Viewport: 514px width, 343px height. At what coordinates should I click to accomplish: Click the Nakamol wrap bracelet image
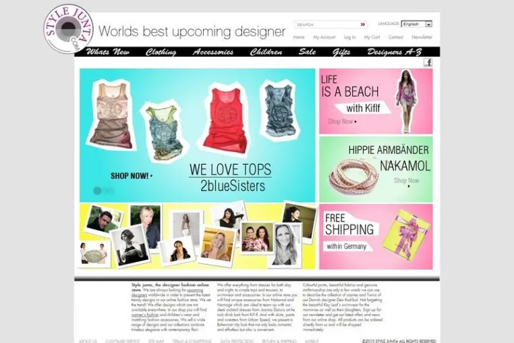353,178
